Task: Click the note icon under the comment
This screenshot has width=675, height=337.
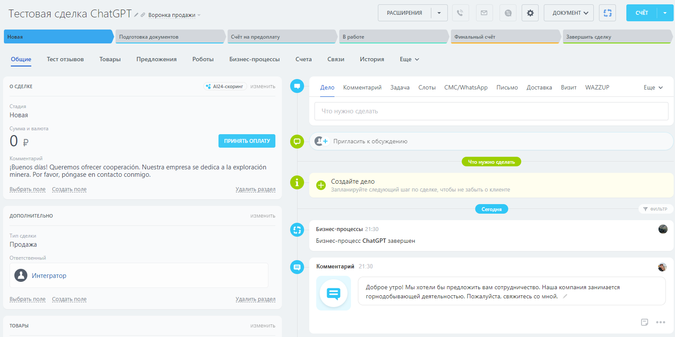Action: [x=645, y=322]
